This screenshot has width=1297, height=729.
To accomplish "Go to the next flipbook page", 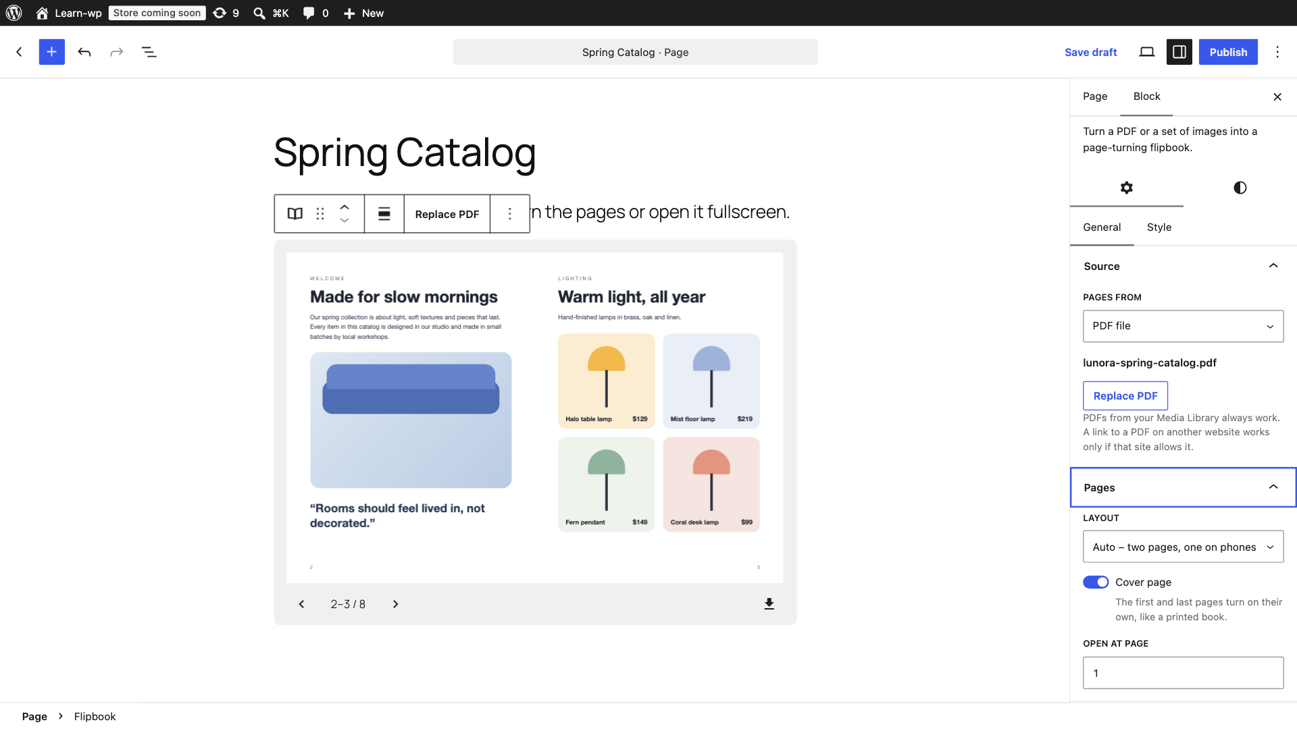I will [x=396, y=604].
